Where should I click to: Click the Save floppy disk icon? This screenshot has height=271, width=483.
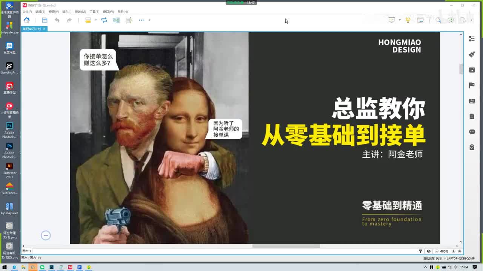45,20
